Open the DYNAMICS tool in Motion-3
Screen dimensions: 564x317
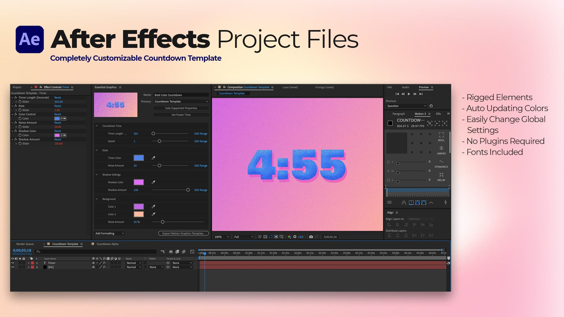(x=441, y=163)
